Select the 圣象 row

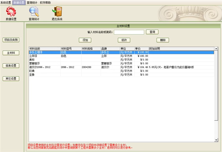121,75
